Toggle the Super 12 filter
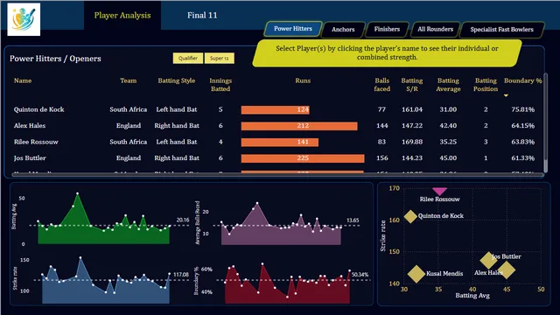 [x=220, y=59]
